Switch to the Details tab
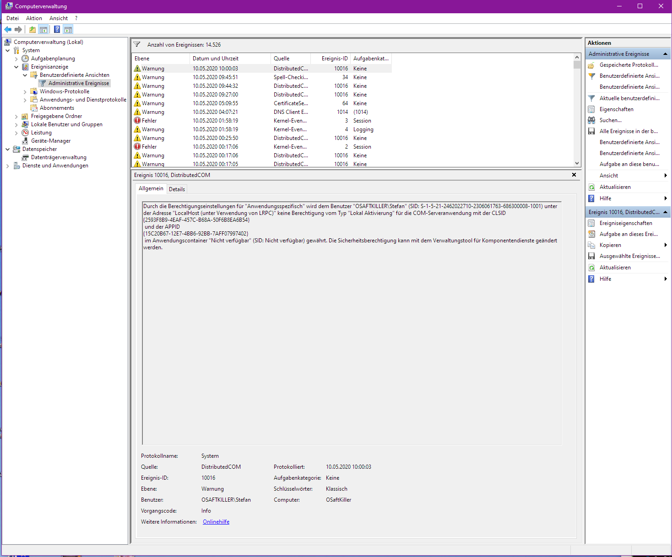The height and width of the screenshot is (557, 672). coord(177,189)
